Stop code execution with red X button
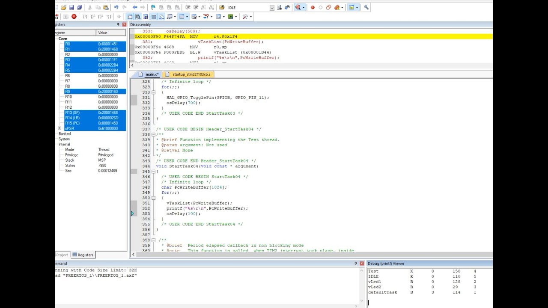Image resolution: width=548 pixels, height=308 pixels. [x=74, y=17]
